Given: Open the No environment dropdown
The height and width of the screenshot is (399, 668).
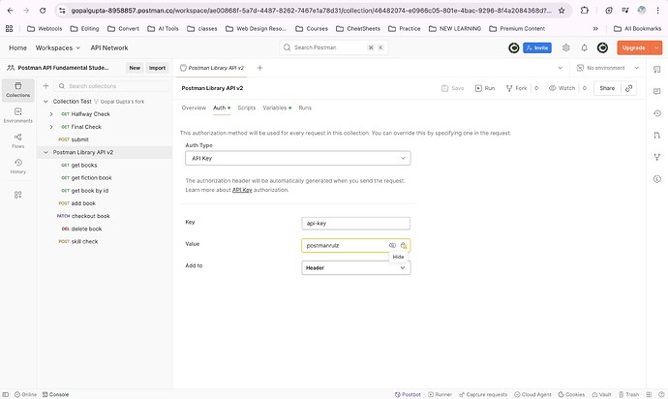Looking at the screenshot, I should [x=608, y=68].
